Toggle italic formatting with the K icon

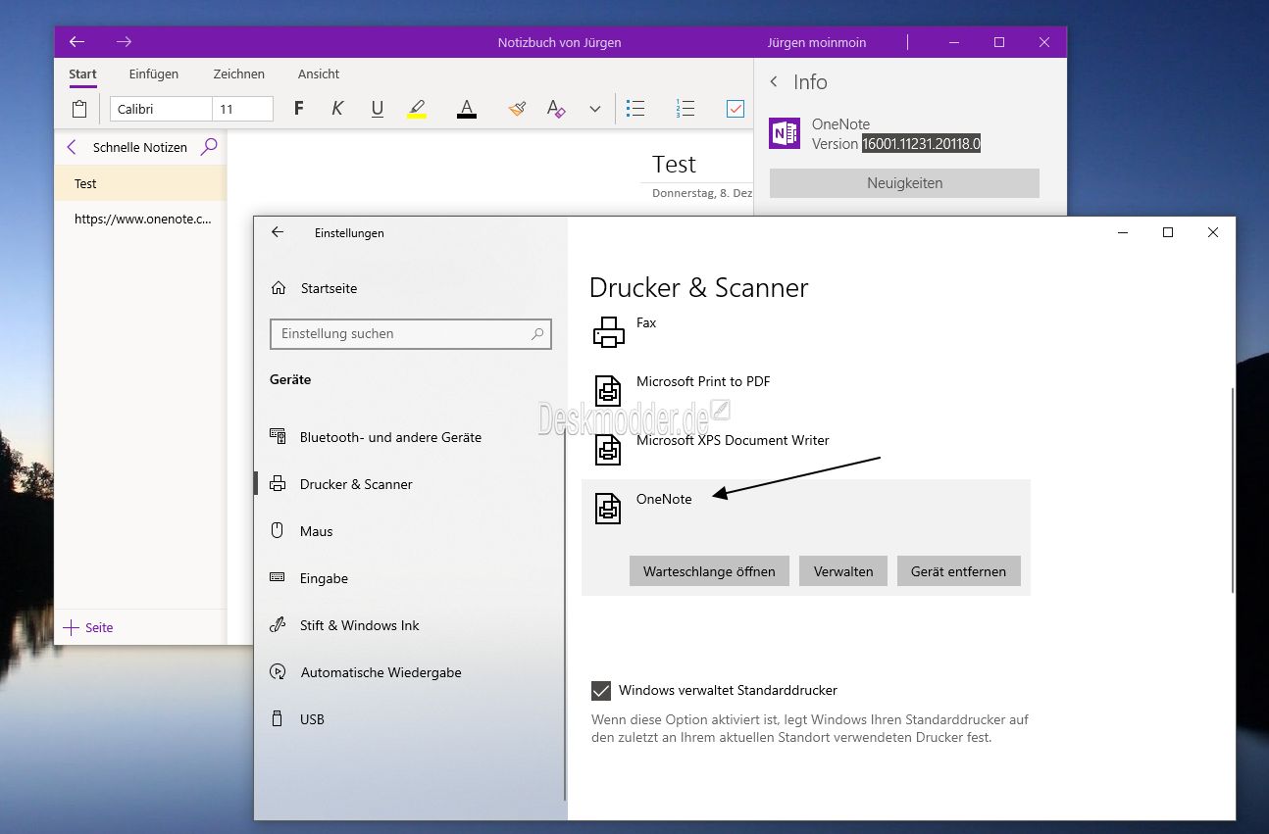(x=337, y=109)
